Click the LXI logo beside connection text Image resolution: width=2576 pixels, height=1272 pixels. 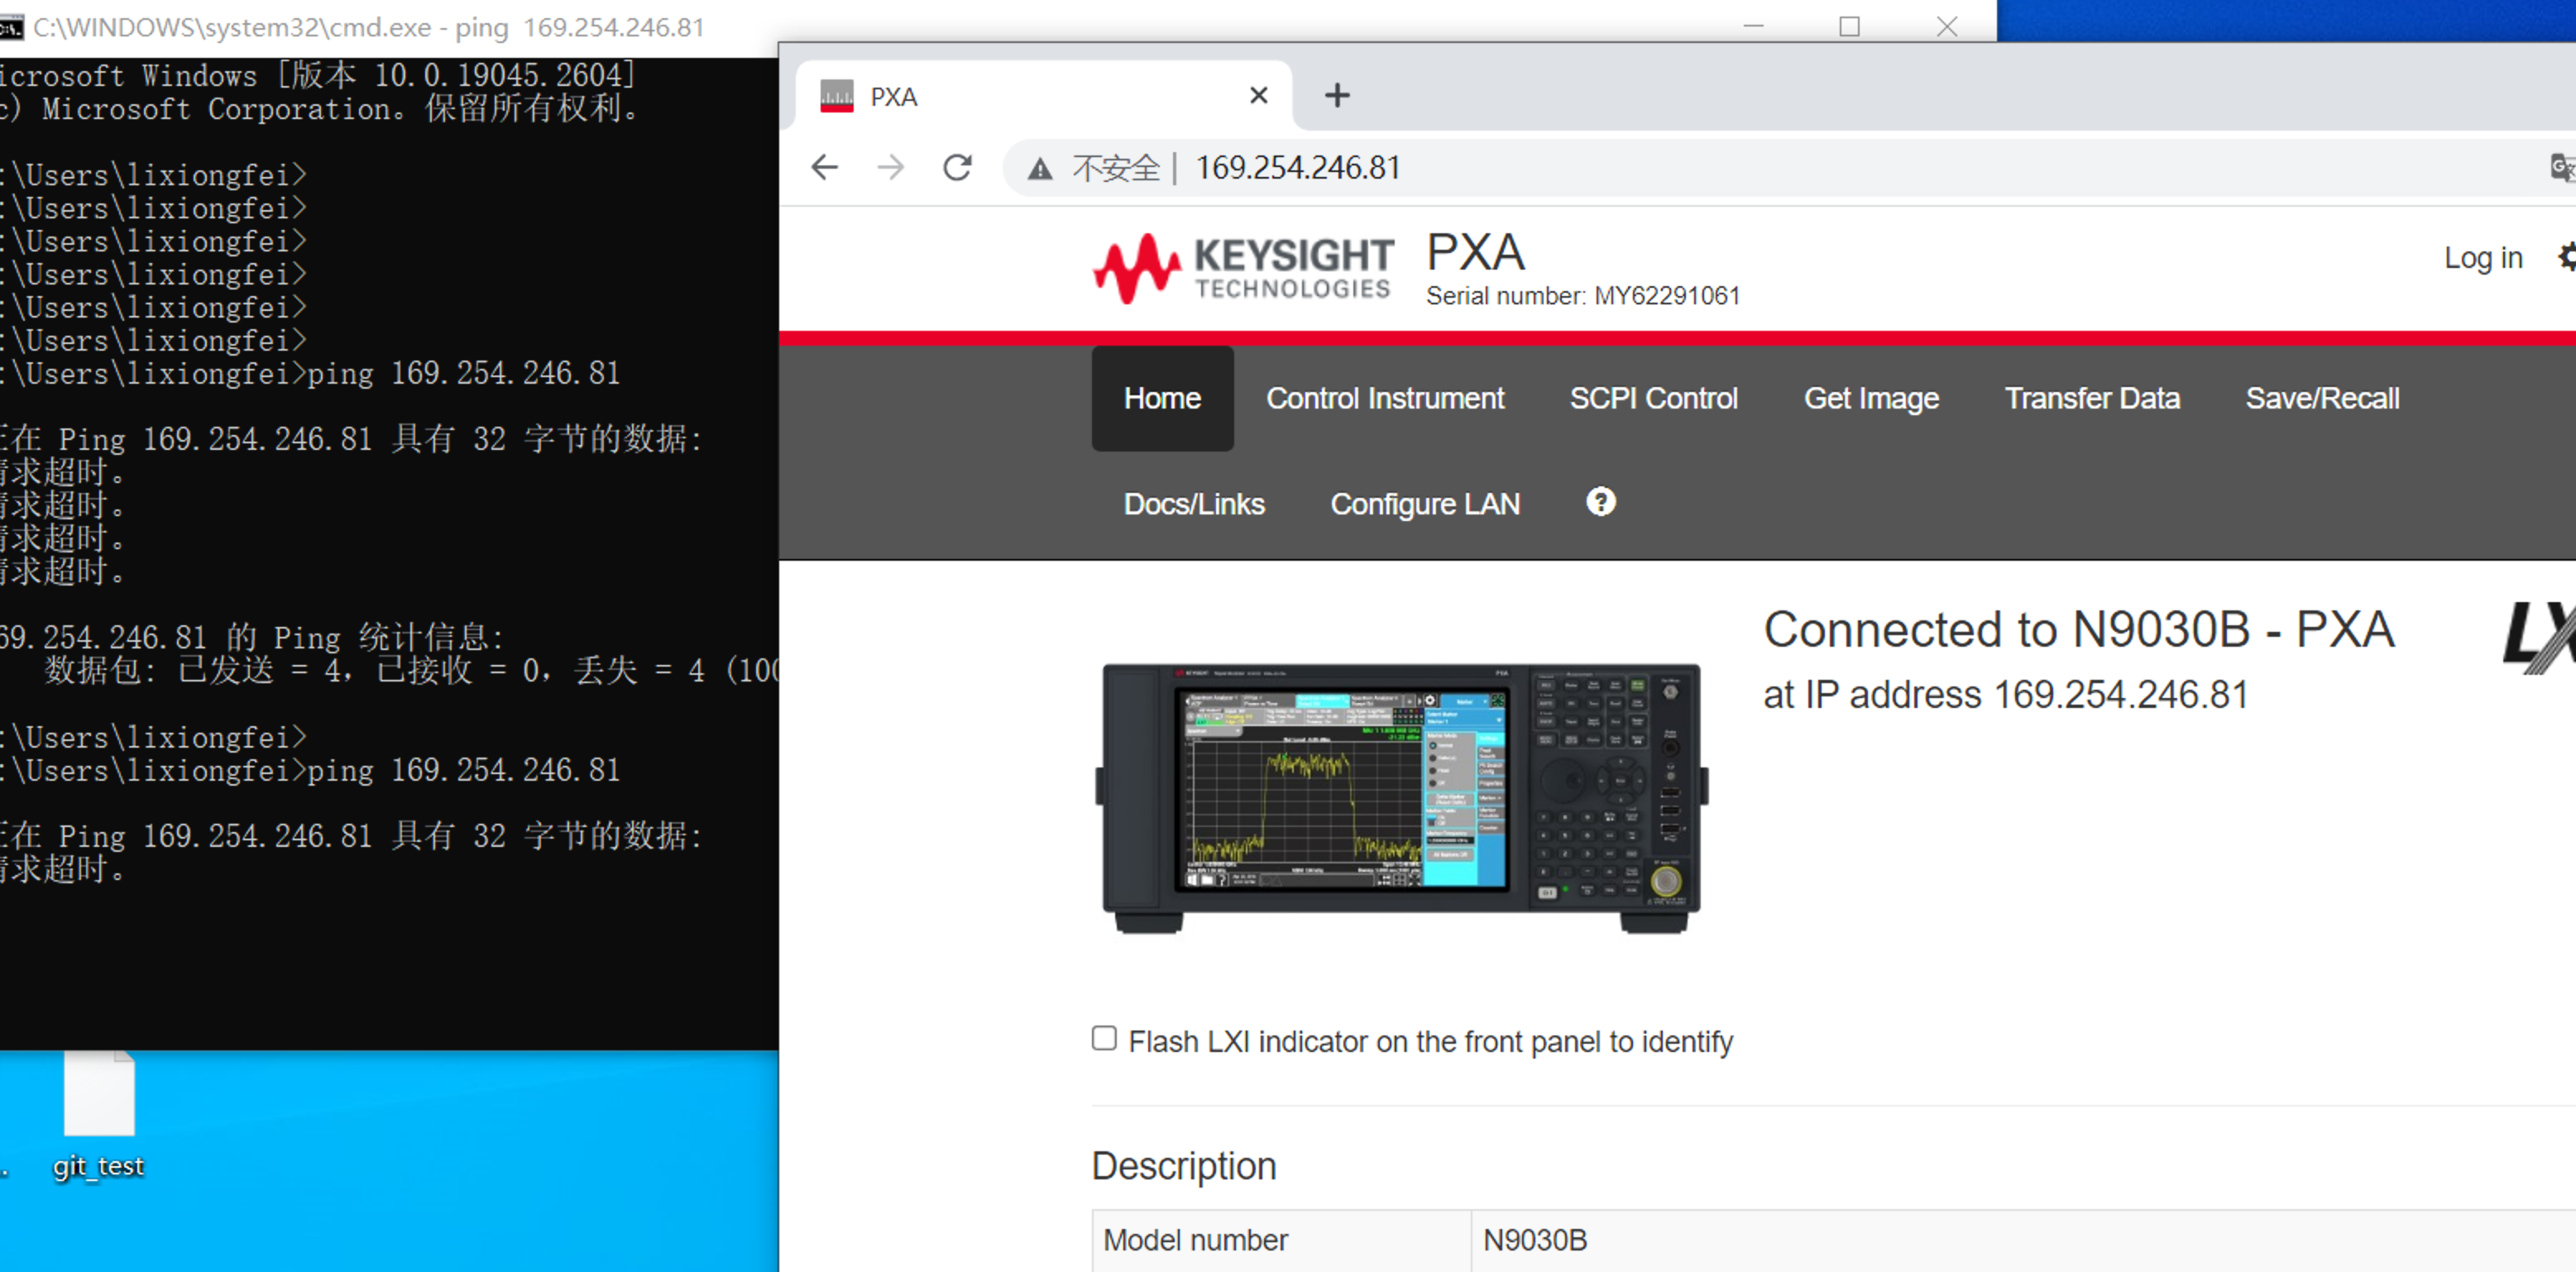(2540, 636)
